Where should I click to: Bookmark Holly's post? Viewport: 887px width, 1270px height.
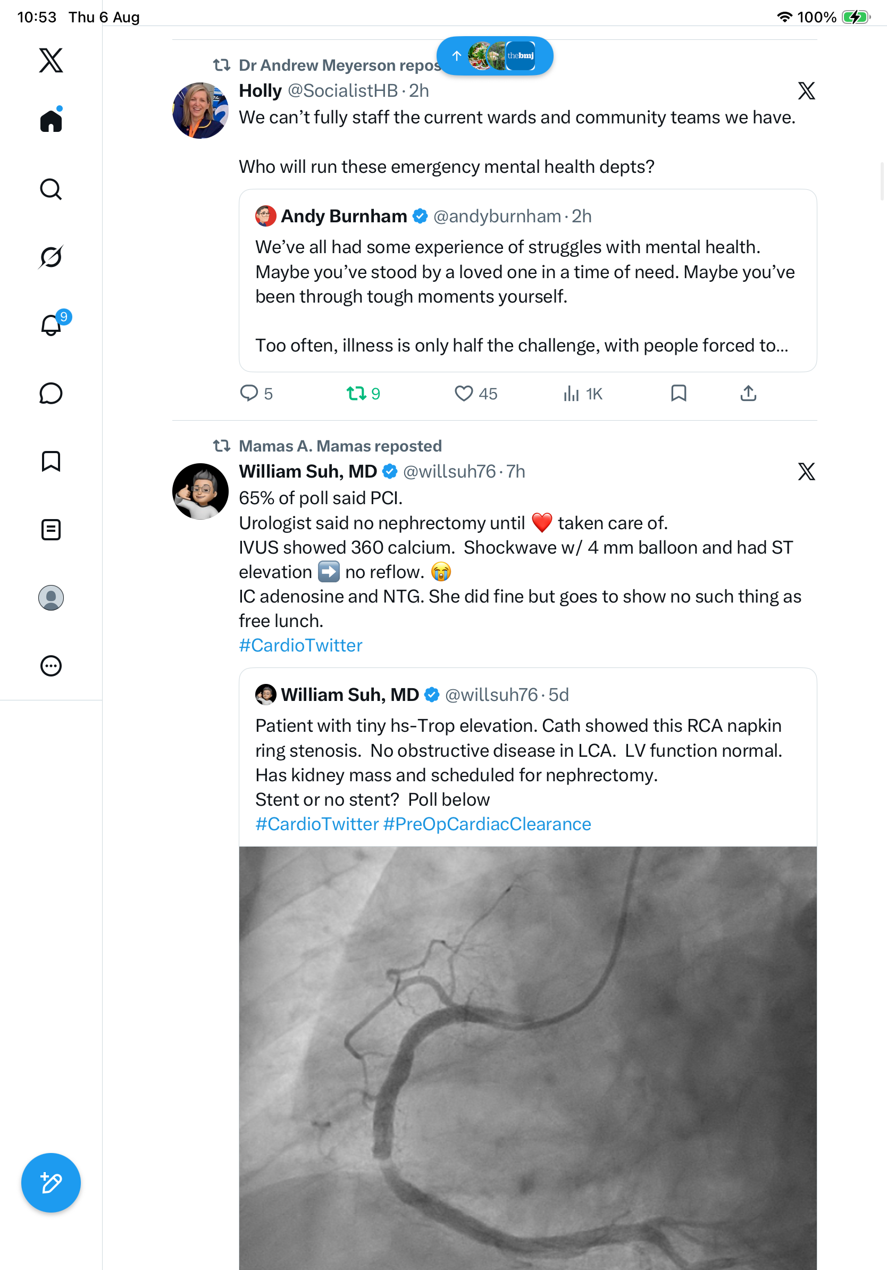(x=679, y=393)
